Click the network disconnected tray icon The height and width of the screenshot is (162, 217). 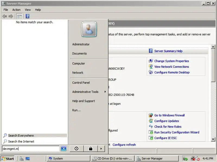(193, 158)
